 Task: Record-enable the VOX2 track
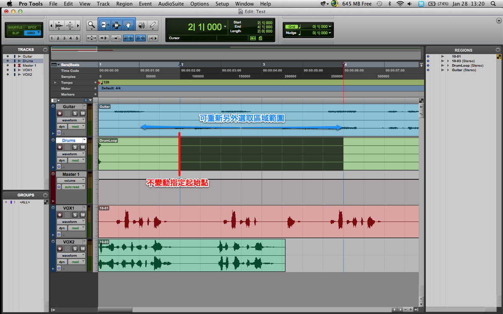[x=60, y=249]
